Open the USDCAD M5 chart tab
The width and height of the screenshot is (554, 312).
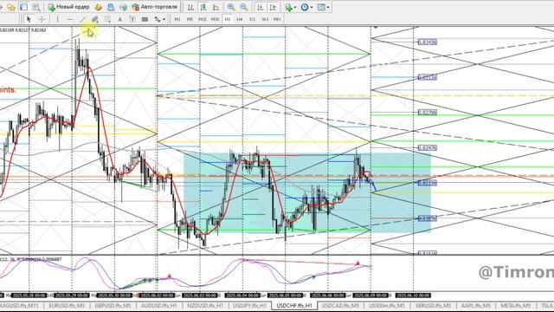[340, 305]
